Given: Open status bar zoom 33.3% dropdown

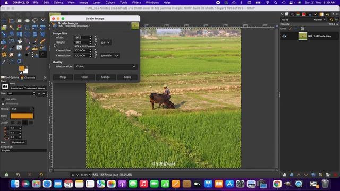Looking at the screenshot, I should click(x=86, y=175).
